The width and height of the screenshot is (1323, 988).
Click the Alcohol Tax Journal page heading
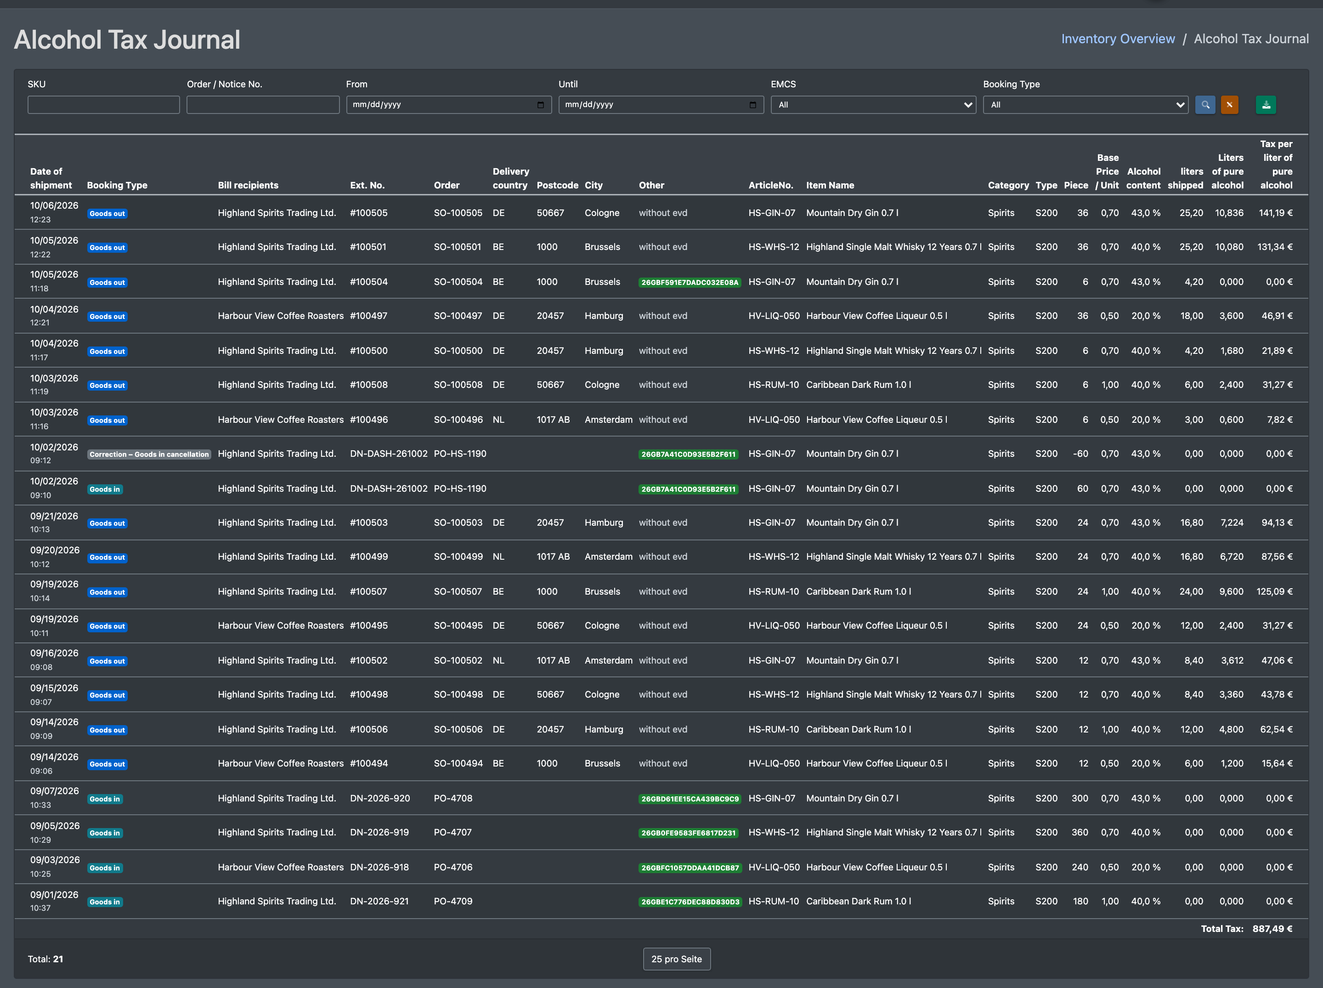(127, 40)
